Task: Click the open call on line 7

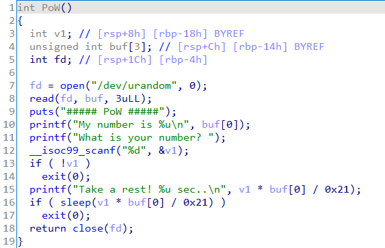Action: tap(72, 86)
